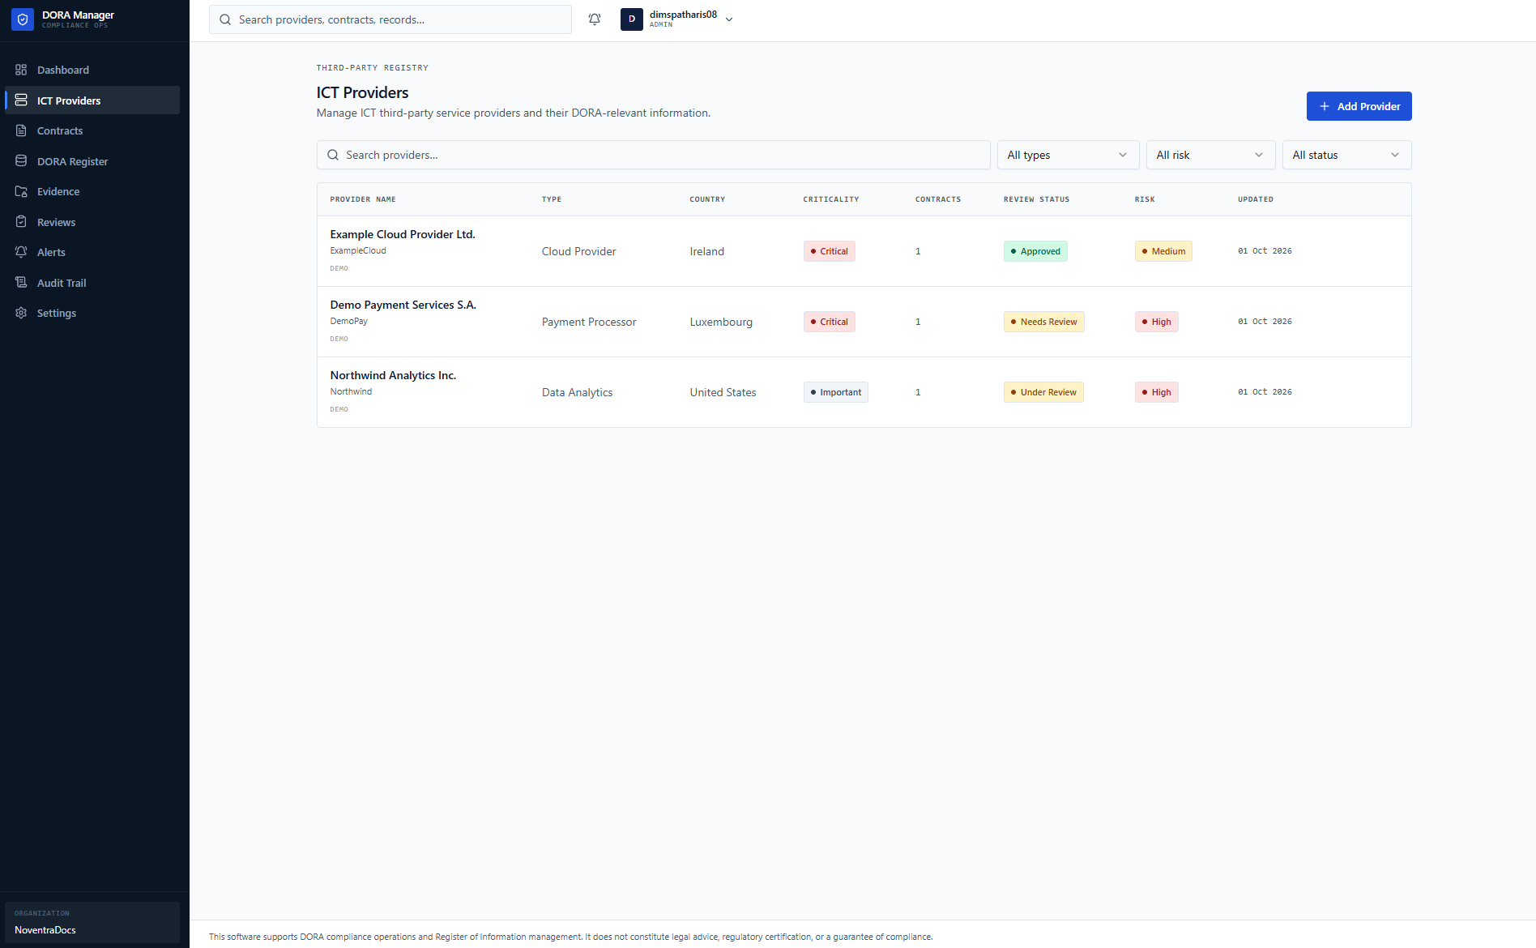The image size is (1536, 948).
Task: Click the Luxembourg country cell
Action: pos(721,322)
